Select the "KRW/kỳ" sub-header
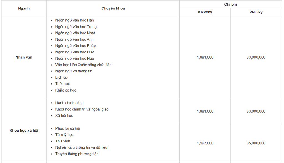The image size is (284, 163). pos(205,12)
